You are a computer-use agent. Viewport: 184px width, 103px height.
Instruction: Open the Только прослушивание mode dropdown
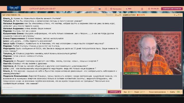click(158, 92)
